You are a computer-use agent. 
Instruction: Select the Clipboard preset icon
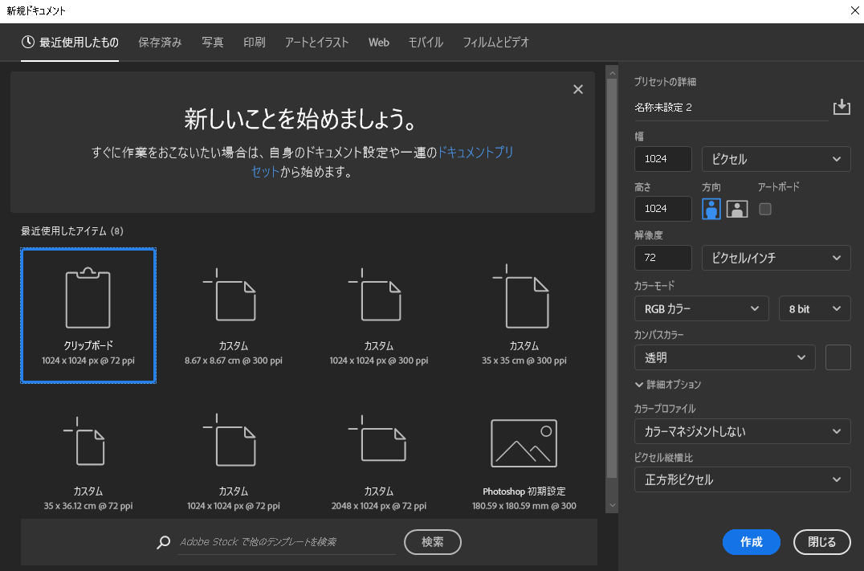88,299
